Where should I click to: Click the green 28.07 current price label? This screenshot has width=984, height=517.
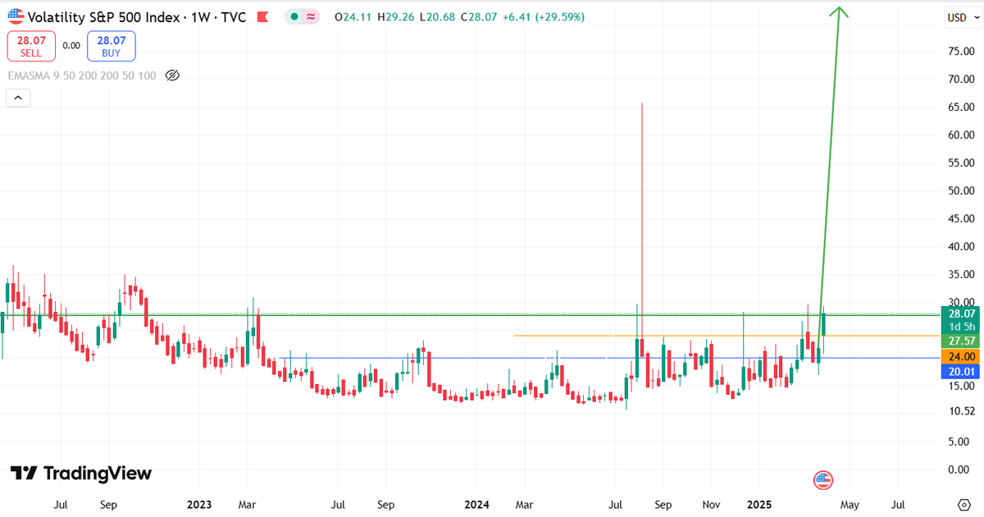pyautogui.click(x=961, y=313)
